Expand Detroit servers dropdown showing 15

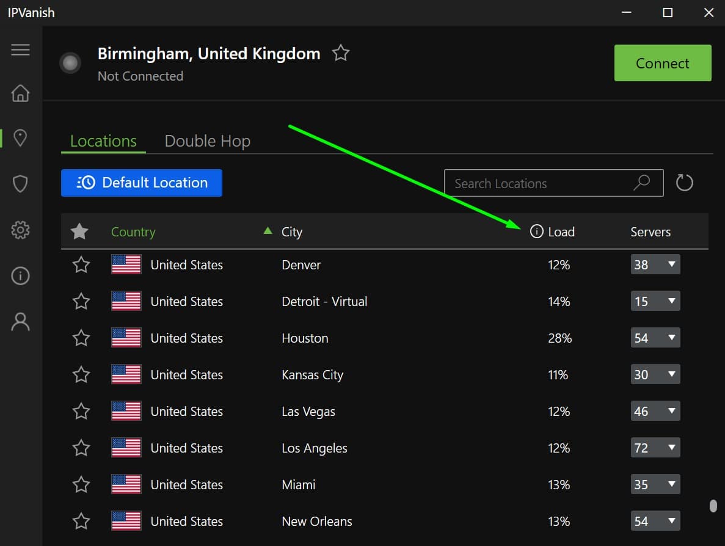pos(655,301)
